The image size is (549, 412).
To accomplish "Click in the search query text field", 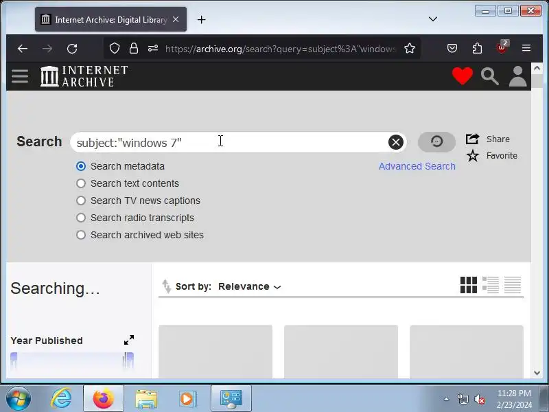I will pos(229,142).
